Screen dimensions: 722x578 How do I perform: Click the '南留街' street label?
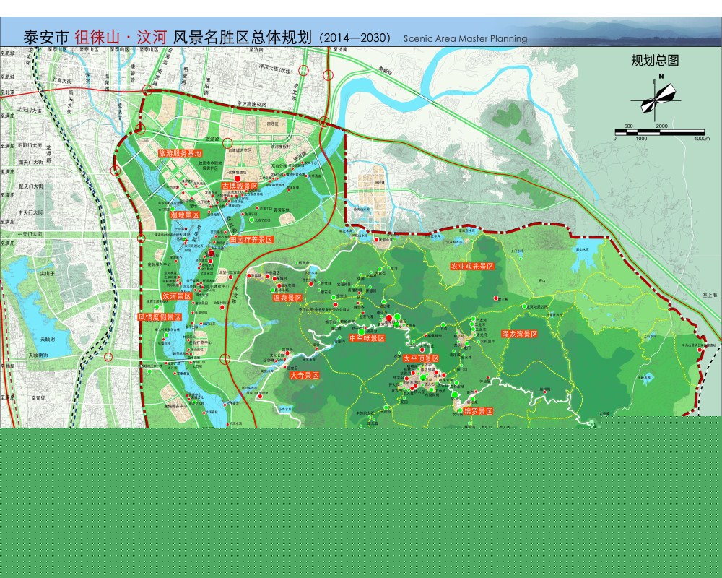(38, 398)
